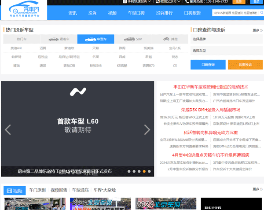This screenshot has height=210, width=264.
Task: Open the K5凯酷 model link
Action: pyautogui.click(x=122, y=66)
